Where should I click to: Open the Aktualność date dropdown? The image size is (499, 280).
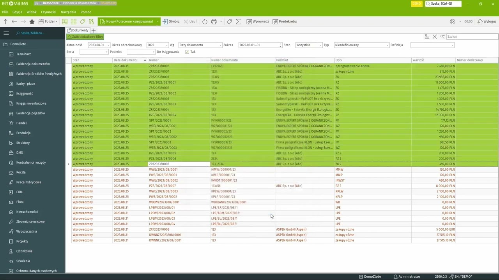(x=108, y=45)
